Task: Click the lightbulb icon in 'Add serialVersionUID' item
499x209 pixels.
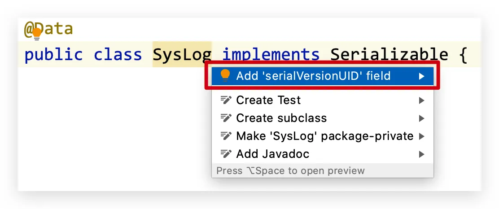Action: [x=225, y=76]
